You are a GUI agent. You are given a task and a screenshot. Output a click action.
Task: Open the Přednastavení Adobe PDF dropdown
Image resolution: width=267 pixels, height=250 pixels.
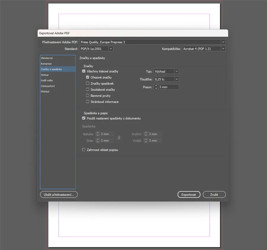pyautogui.click(x=152, y=42)
